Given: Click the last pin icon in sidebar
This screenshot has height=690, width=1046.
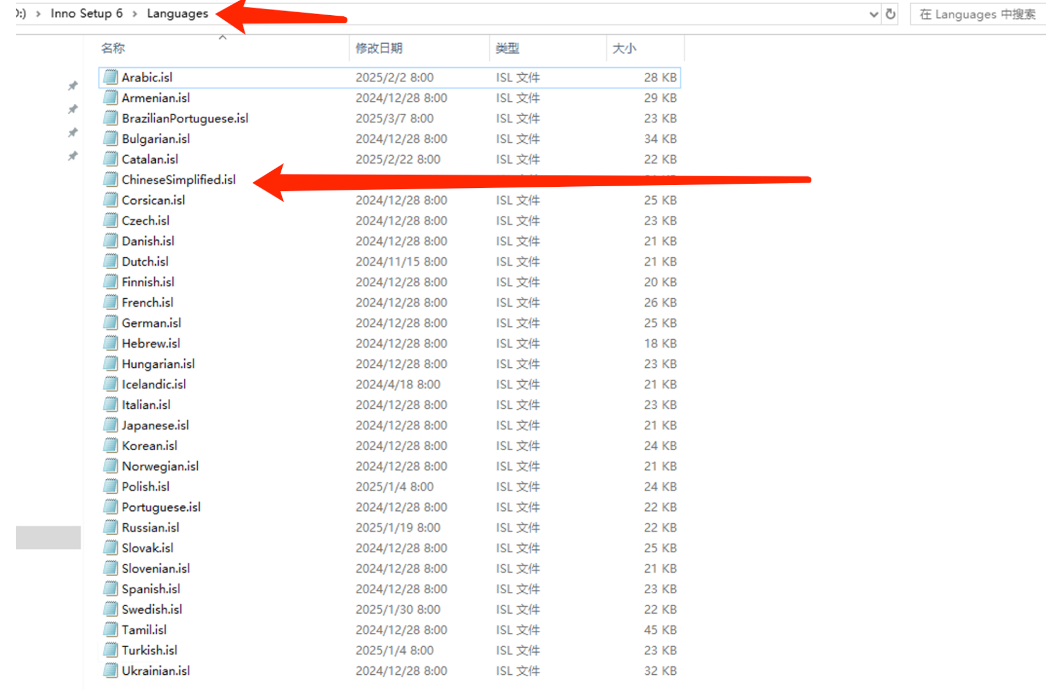Looking at the screenshot, I should (73, 156).
